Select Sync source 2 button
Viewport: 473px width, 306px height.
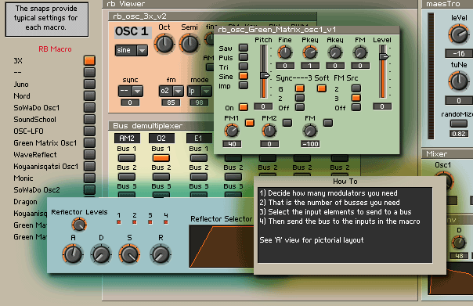click(x=300, y=98)
